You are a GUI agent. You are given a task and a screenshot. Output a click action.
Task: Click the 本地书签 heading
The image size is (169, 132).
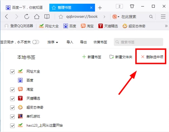(x=26, y=57)
